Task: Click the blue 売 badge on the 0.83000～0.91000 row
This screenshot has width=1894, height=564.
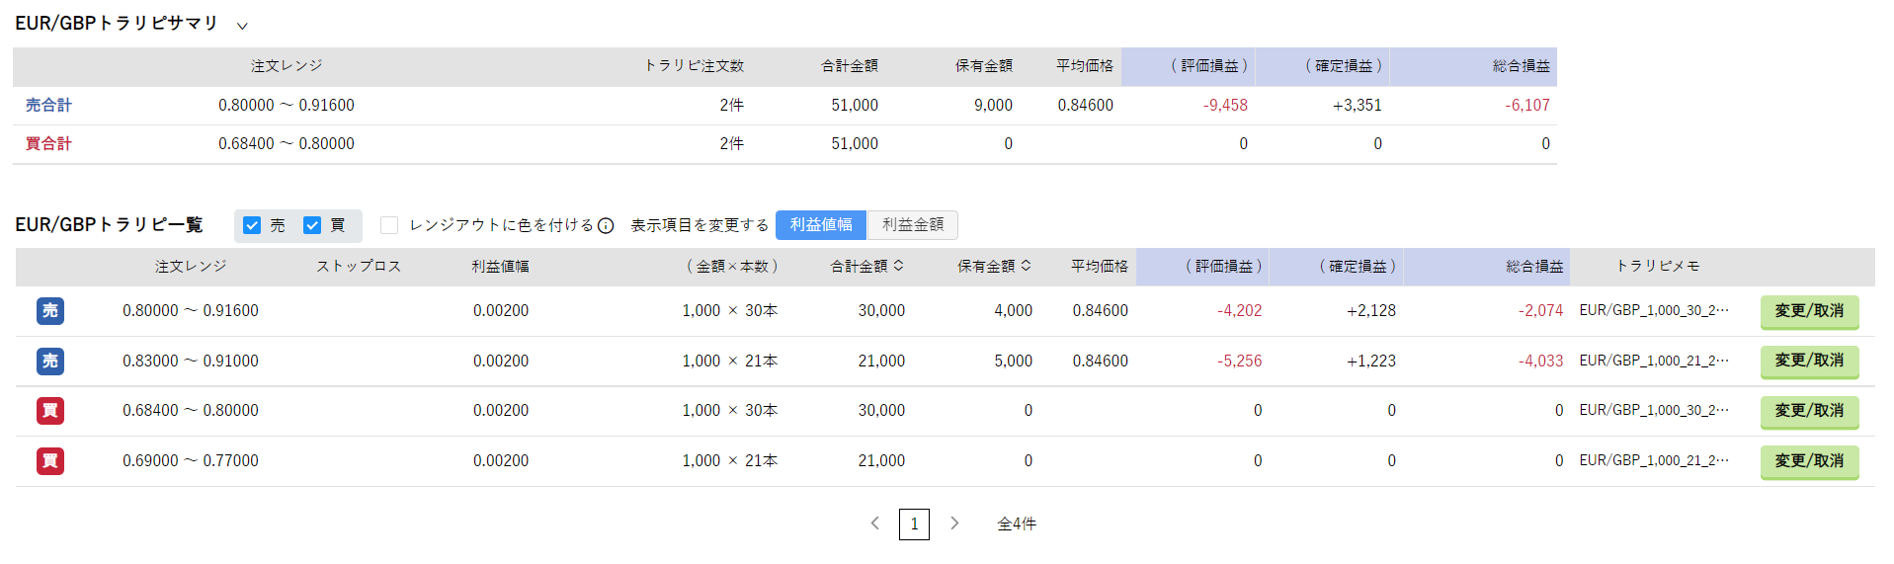Action: [50, 362]
